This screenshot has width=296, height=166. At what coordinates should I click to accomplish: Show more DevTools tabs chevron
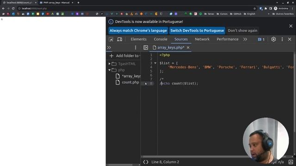(x=245, y=39)
